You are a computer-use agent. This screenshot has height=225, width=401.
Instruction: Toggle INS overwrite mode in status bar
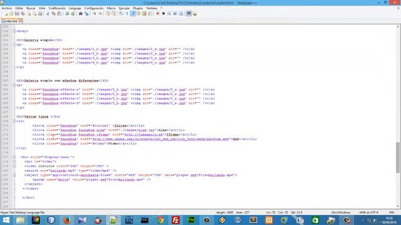pos(392,212)
